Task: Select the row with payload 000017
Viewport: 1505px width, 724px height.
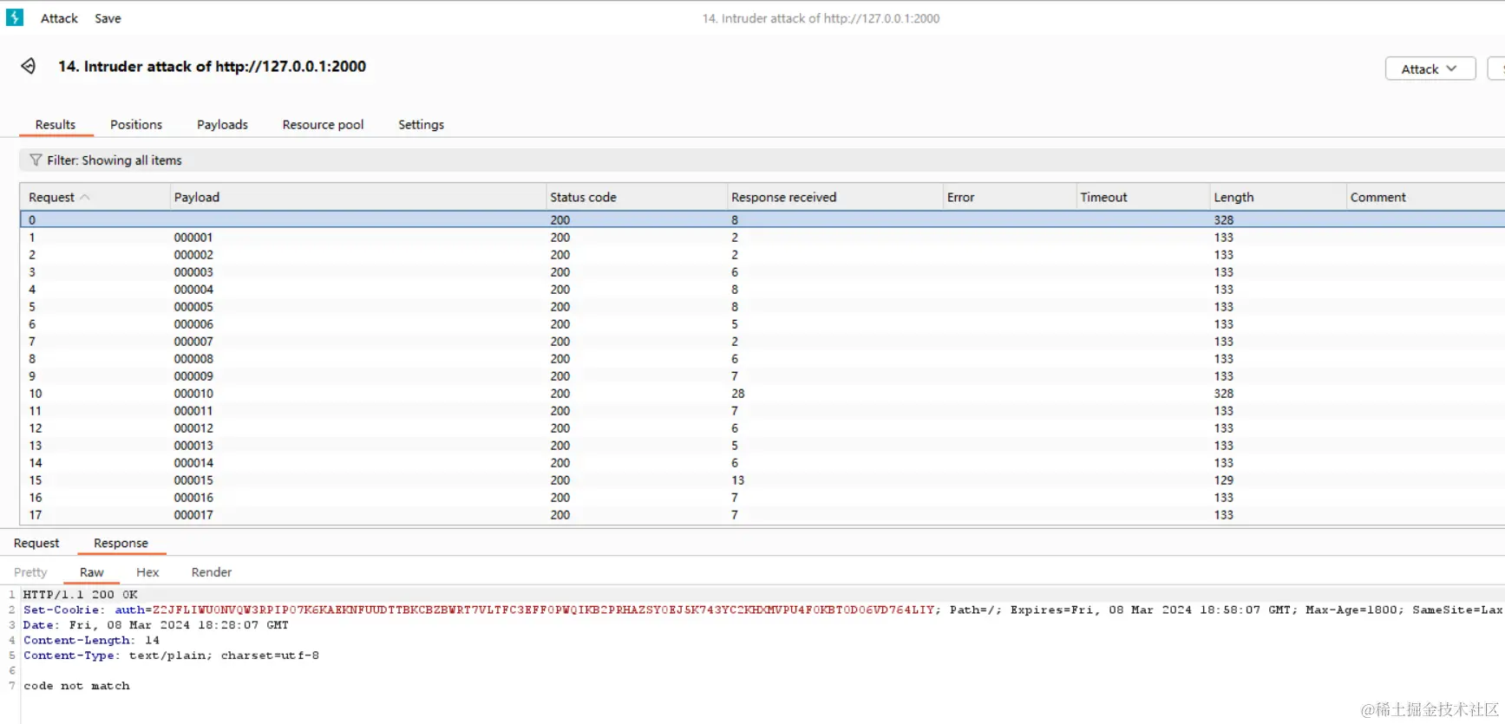Action: [762, 515]
